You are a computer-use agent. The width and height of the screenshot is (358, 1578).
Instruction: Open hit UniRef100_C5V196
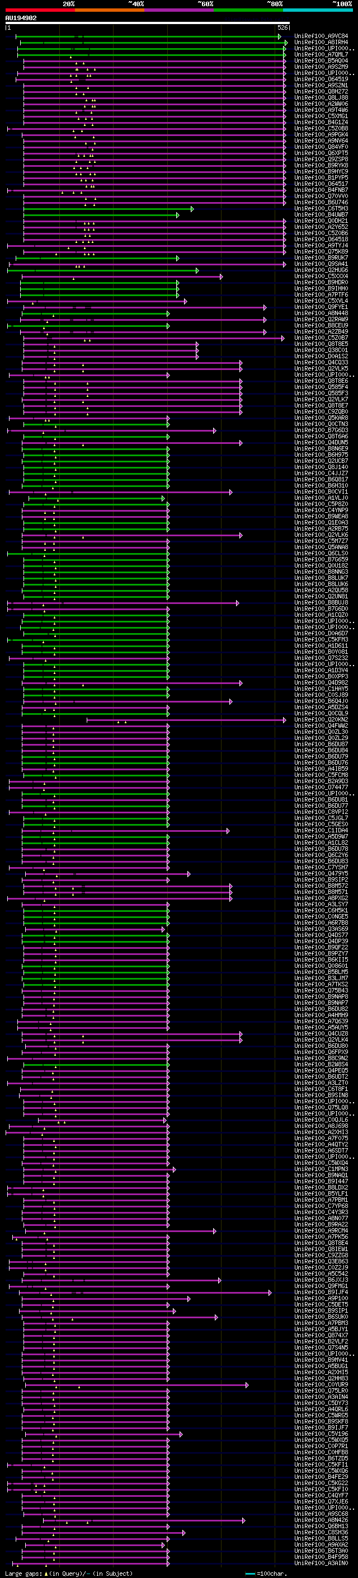321,1434
